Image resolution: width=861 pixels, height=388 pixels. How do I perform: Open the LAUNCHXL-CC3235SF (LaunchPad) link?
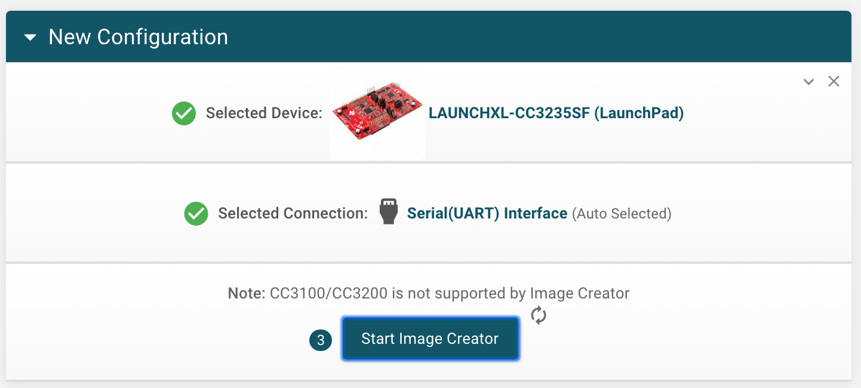(556, 113)
